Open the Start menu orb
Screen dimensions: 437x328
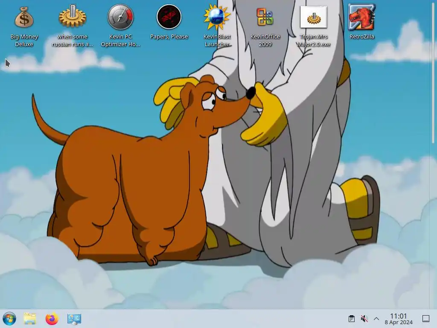click(9, 319)
